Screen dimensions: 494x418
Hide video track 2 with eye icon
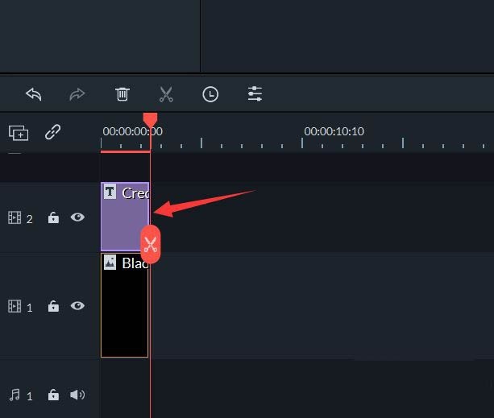pyautogui.click(x=77, y=217)
